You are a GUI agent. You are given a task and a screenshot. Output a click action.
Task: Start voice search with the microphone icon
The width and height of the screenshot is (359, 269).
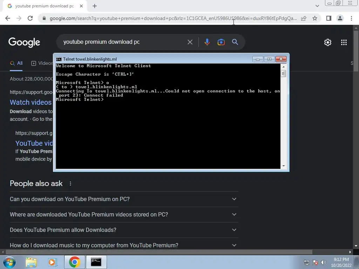click(207, 42)
